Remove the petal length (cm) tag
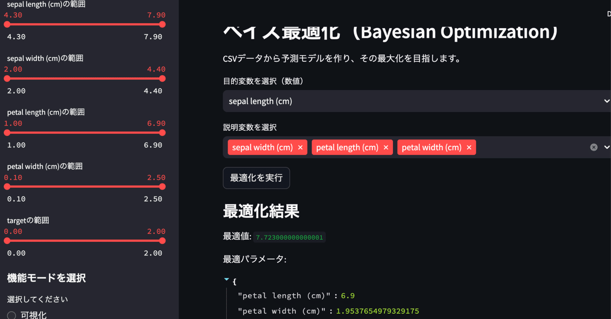This screenshot has height=319, width=611. point(385,147)
